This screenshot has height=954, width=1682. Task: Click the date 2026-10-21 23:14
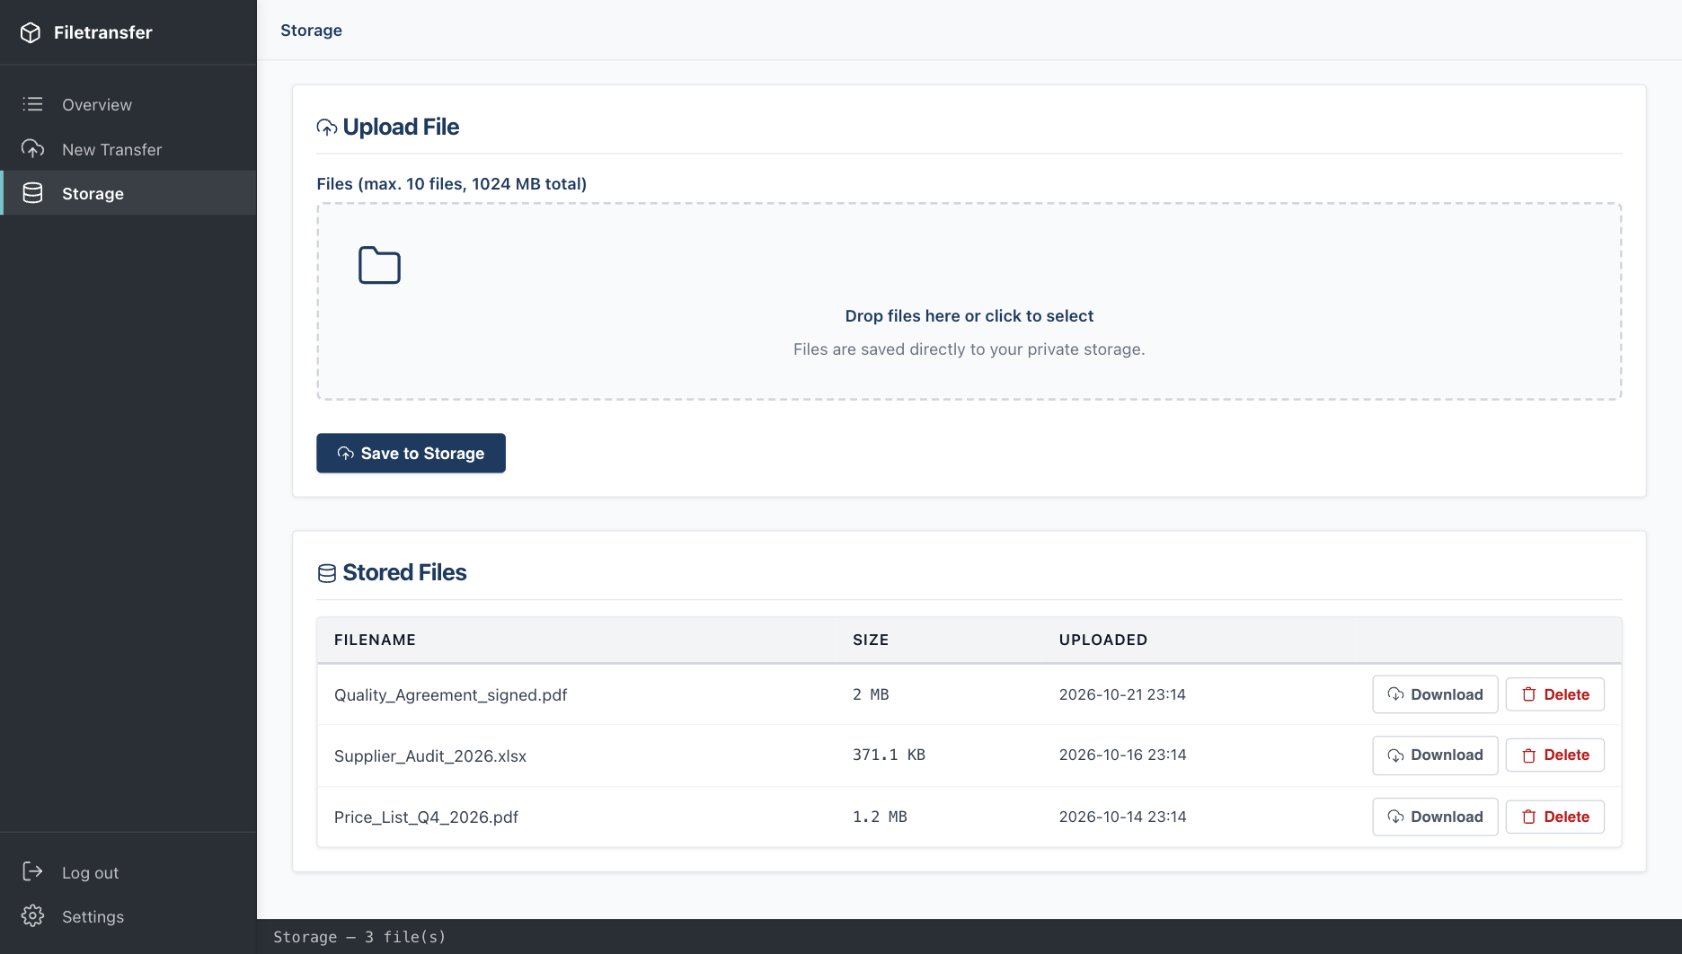[x=1122, y=694]
